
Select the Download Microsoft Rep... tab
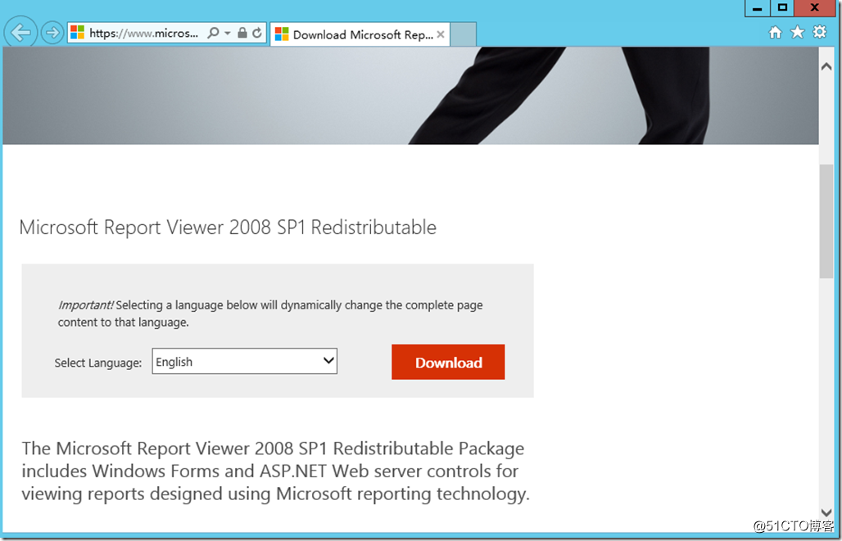click(360, 35)
